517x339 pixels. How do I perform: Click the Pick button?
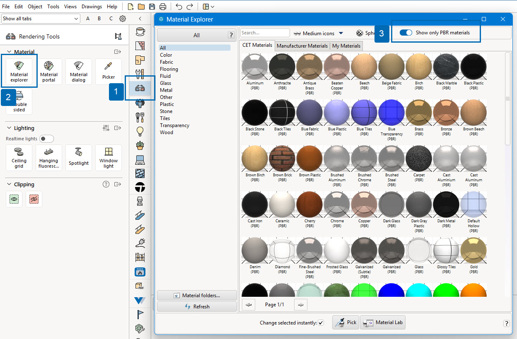coord(345,322)
